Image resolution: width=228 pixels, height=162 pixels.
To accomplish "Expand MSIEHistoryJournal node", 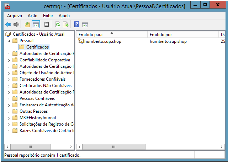I will 9,118.
